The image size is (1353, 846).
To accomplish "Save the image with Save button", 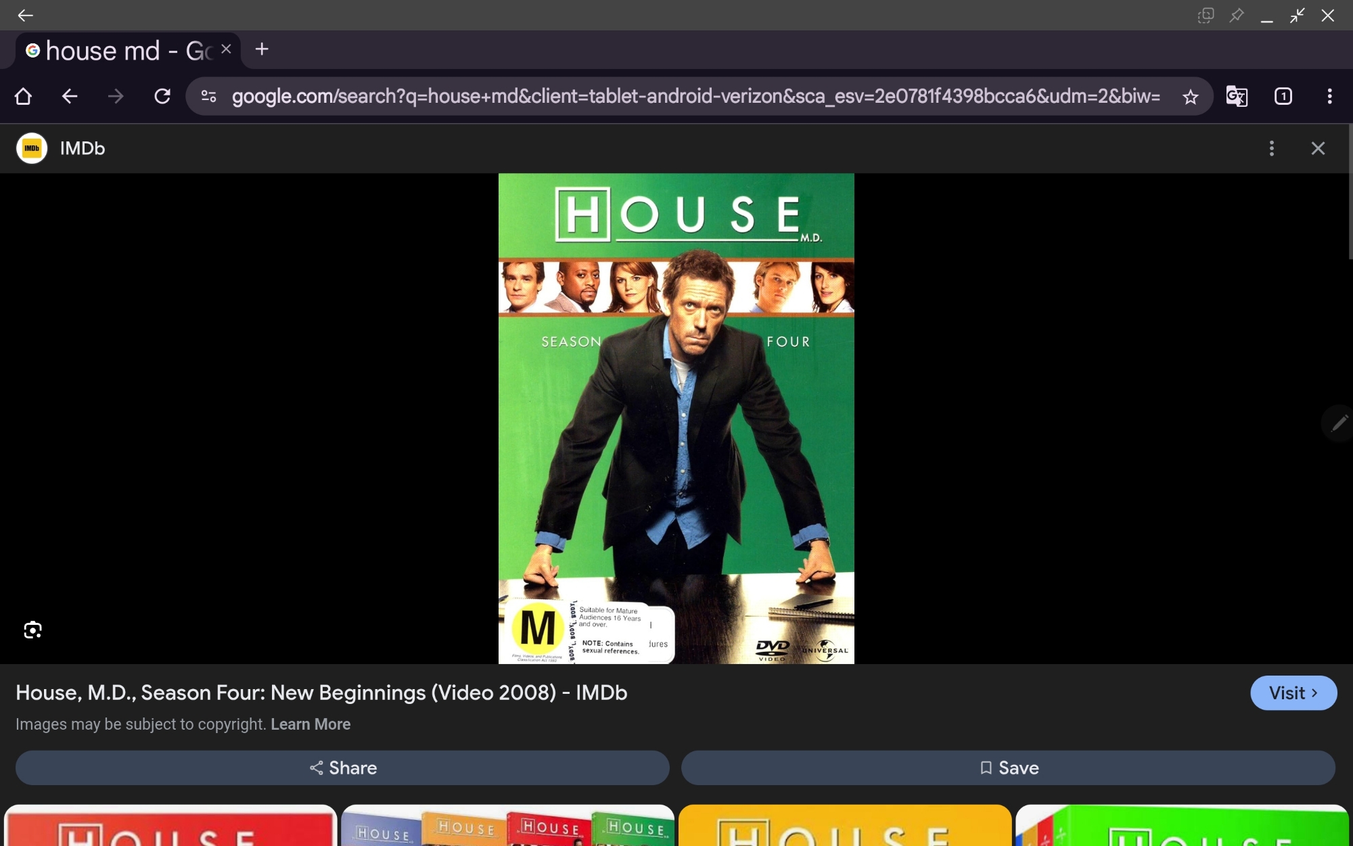I will click(x=1008, y=768).
